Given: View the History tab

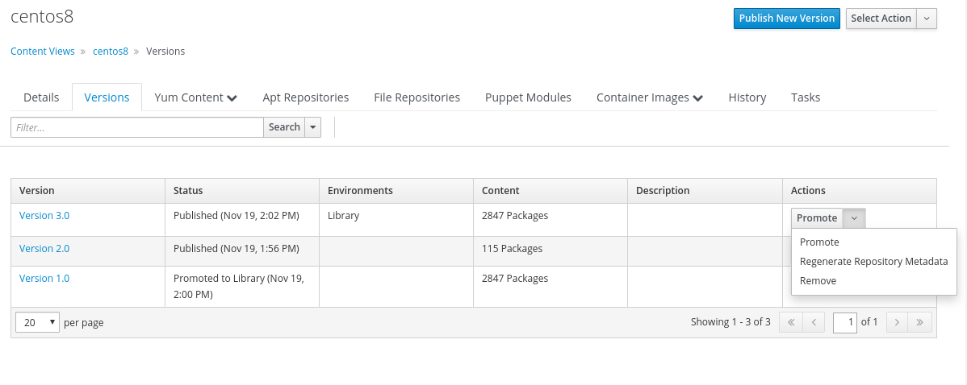Looking at the screenshot, I should pyautogui.click(x=747, y=97).
